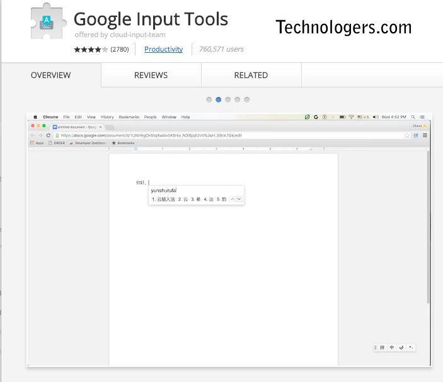The image size is (443, 382).
Task: Open the starred Bookmarks folder in preview bookmarks bar
Action: click(x=123, y=143)
